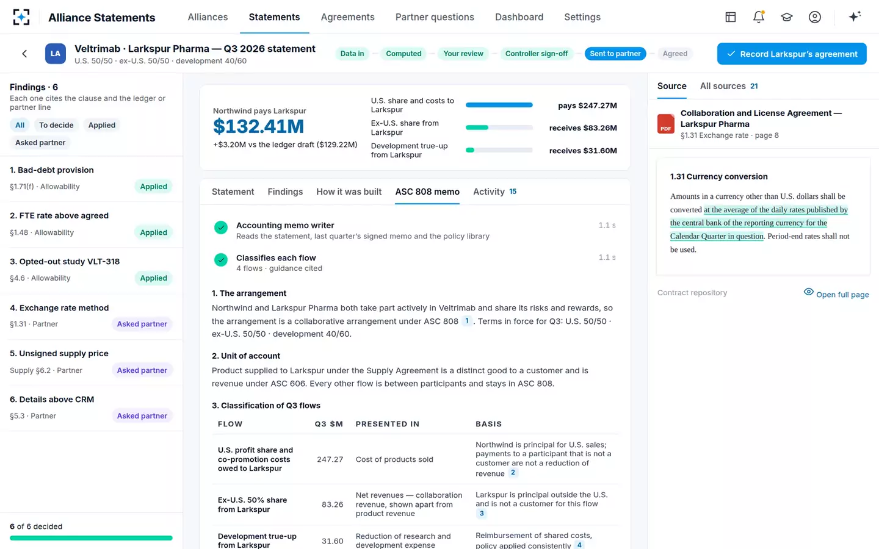
Task: Click the PDF icon for the agreement
Action: [666, 124]
